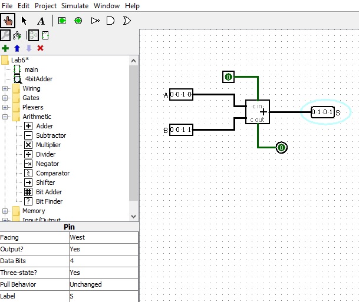Pick the AND gate tool
The width and height of the screenshot is (359, 302).
coord(111,21)
